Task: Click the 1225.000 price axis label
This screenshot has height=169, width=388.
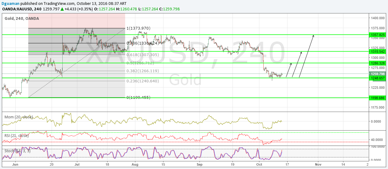Action: click(378, 88)
